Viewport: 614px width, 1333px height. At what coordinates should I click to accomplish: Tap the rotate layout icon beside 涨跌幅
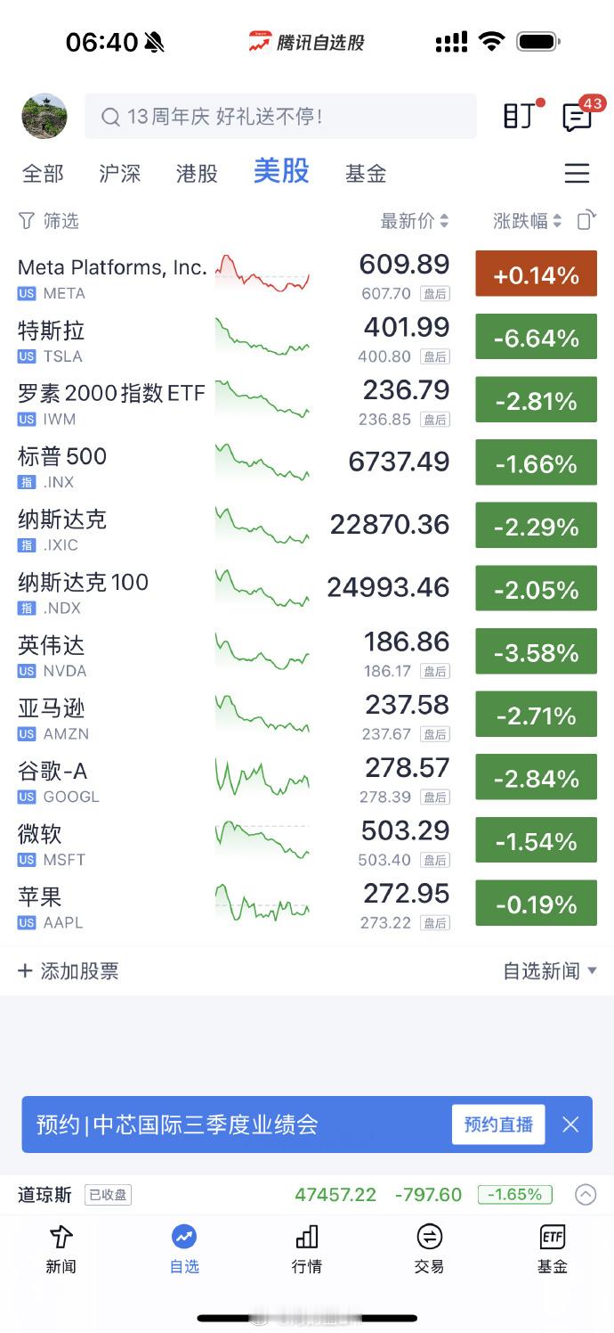586,220
